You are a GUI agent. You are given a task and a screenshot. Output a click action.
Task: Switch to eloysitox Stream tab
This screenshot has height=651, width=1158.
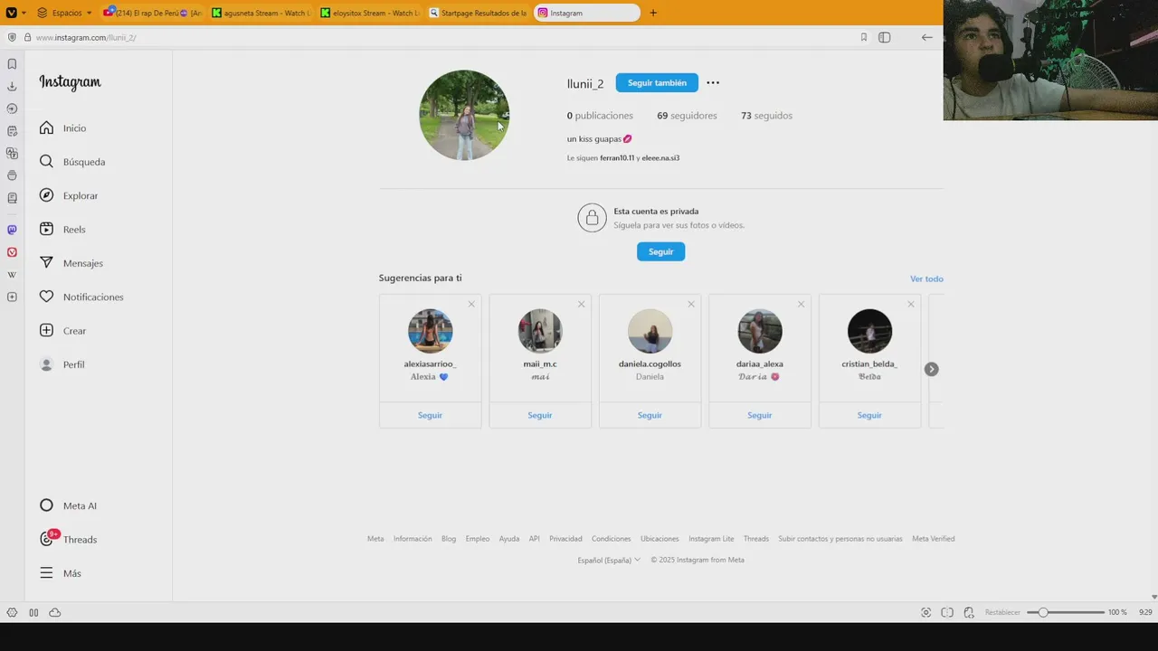click(x=369, y=13)
